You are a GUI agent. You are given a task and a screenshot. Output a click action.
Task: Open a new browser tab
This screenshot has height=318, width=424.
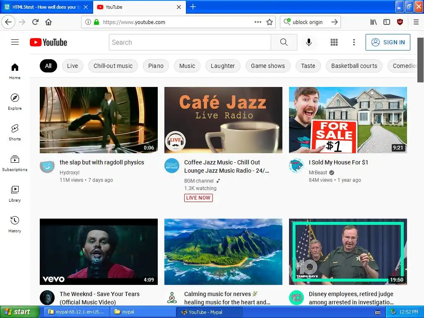193,7
